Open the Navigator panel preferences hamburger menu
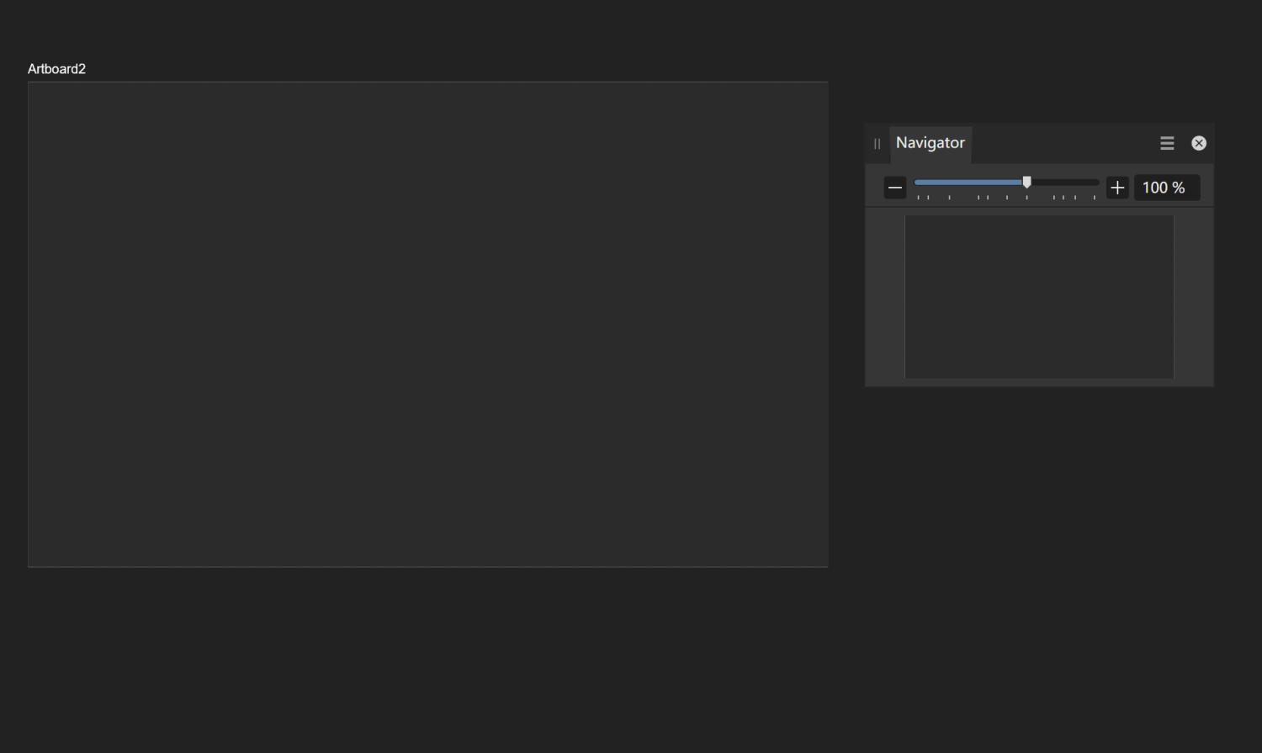Screen dimensions: 1262x753 tap(1167, 143)
